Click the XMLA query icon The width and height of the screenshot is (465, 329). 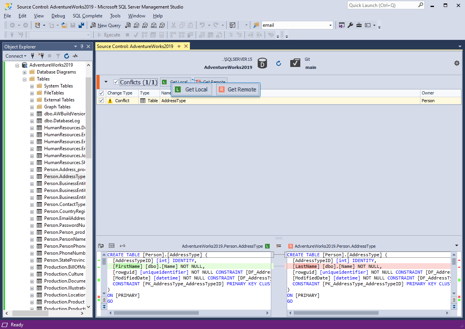[x=153, y=25]
